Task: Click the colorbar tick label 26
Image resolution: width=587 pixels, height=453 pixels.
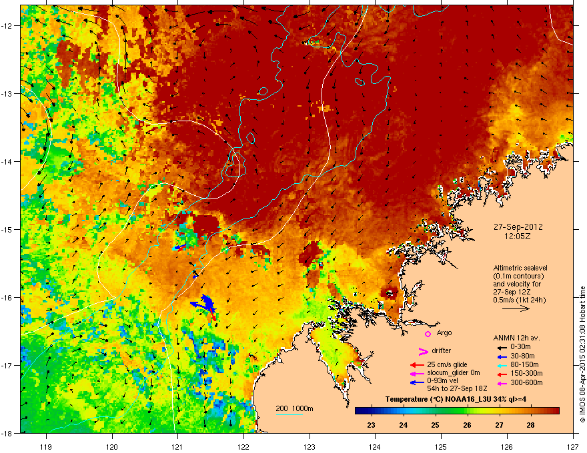Action: pos(467,425)
